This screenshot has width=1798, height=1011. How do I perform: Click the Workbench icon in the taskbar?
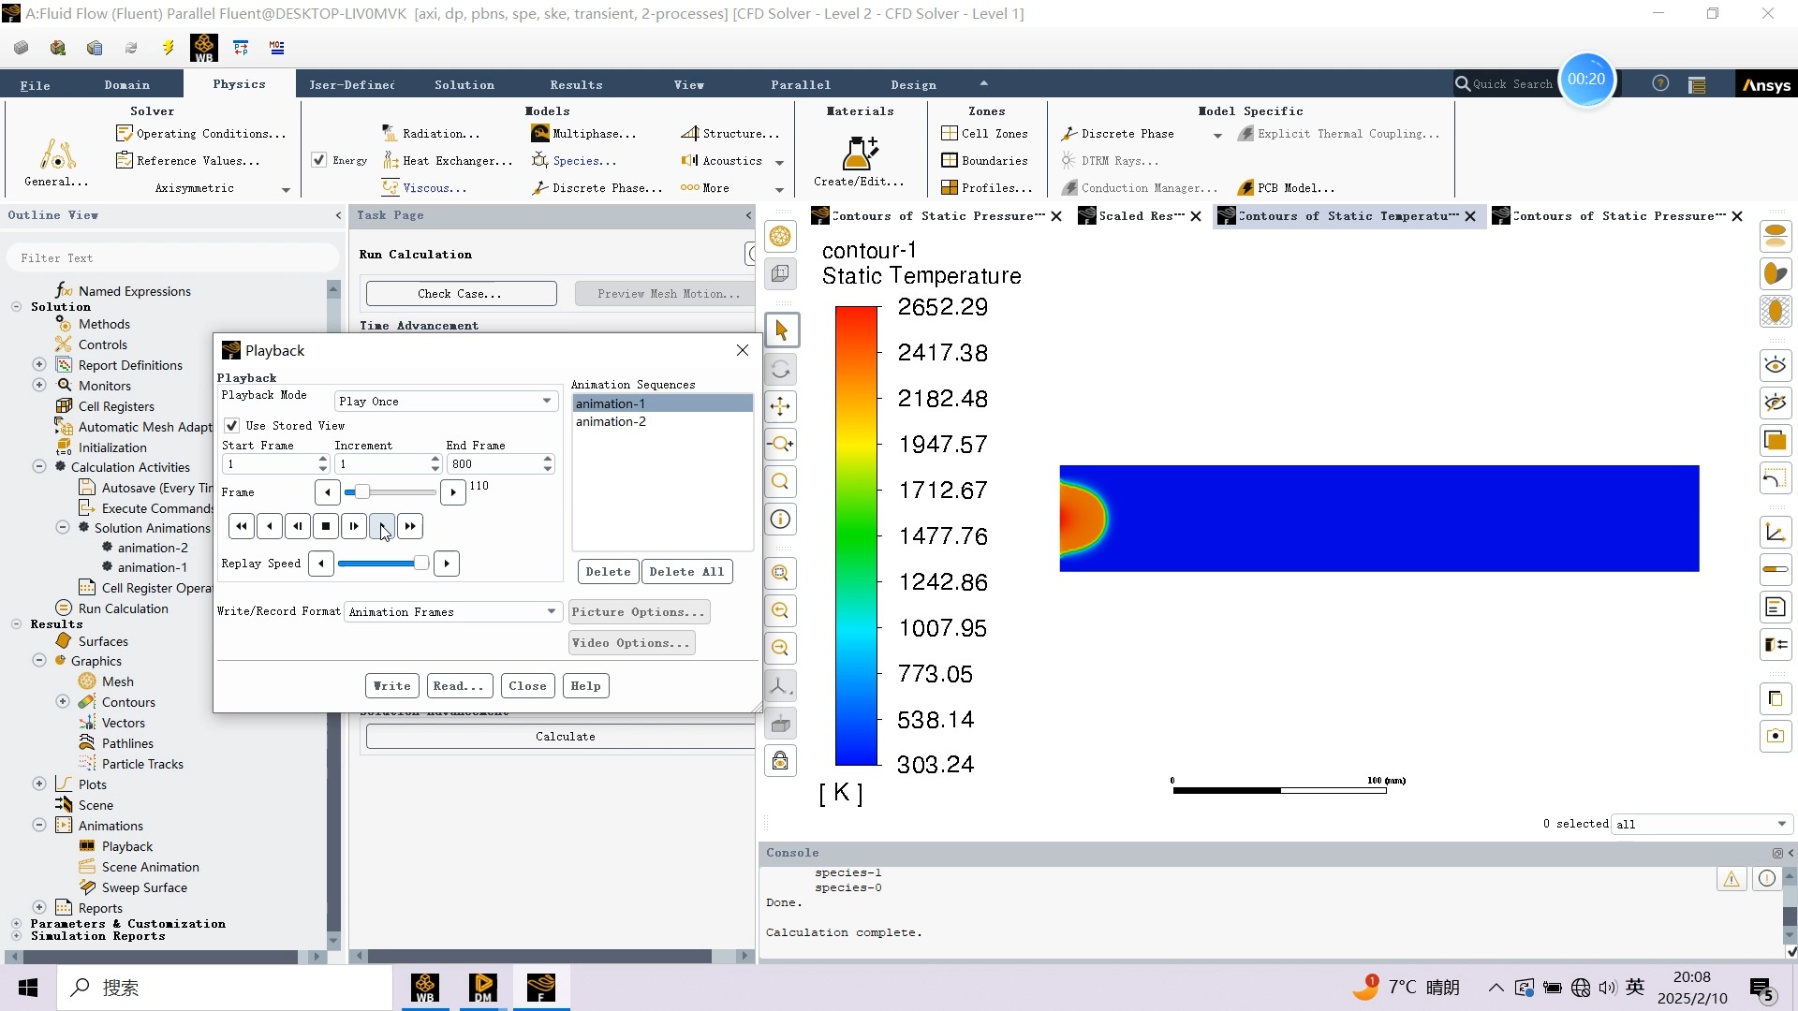pyautogui.click(x=425, y=988)
